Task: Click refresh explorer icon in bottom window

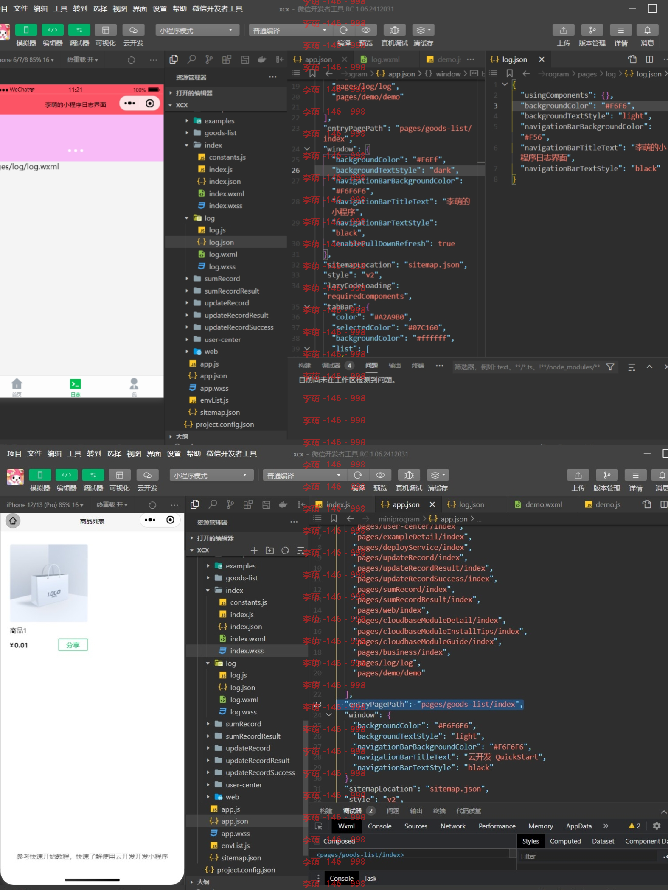Action: pyautogui.click(x=285, y=550)
